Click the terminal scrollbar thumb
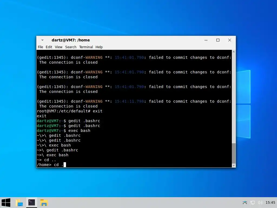Image resolution: width=277 pixels, height=208 pixels. click(234, 154)
